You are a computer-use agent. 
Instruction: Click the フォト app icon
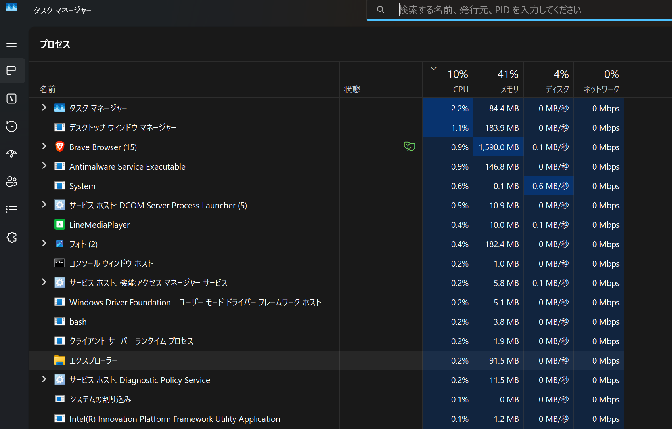point(60,244)
